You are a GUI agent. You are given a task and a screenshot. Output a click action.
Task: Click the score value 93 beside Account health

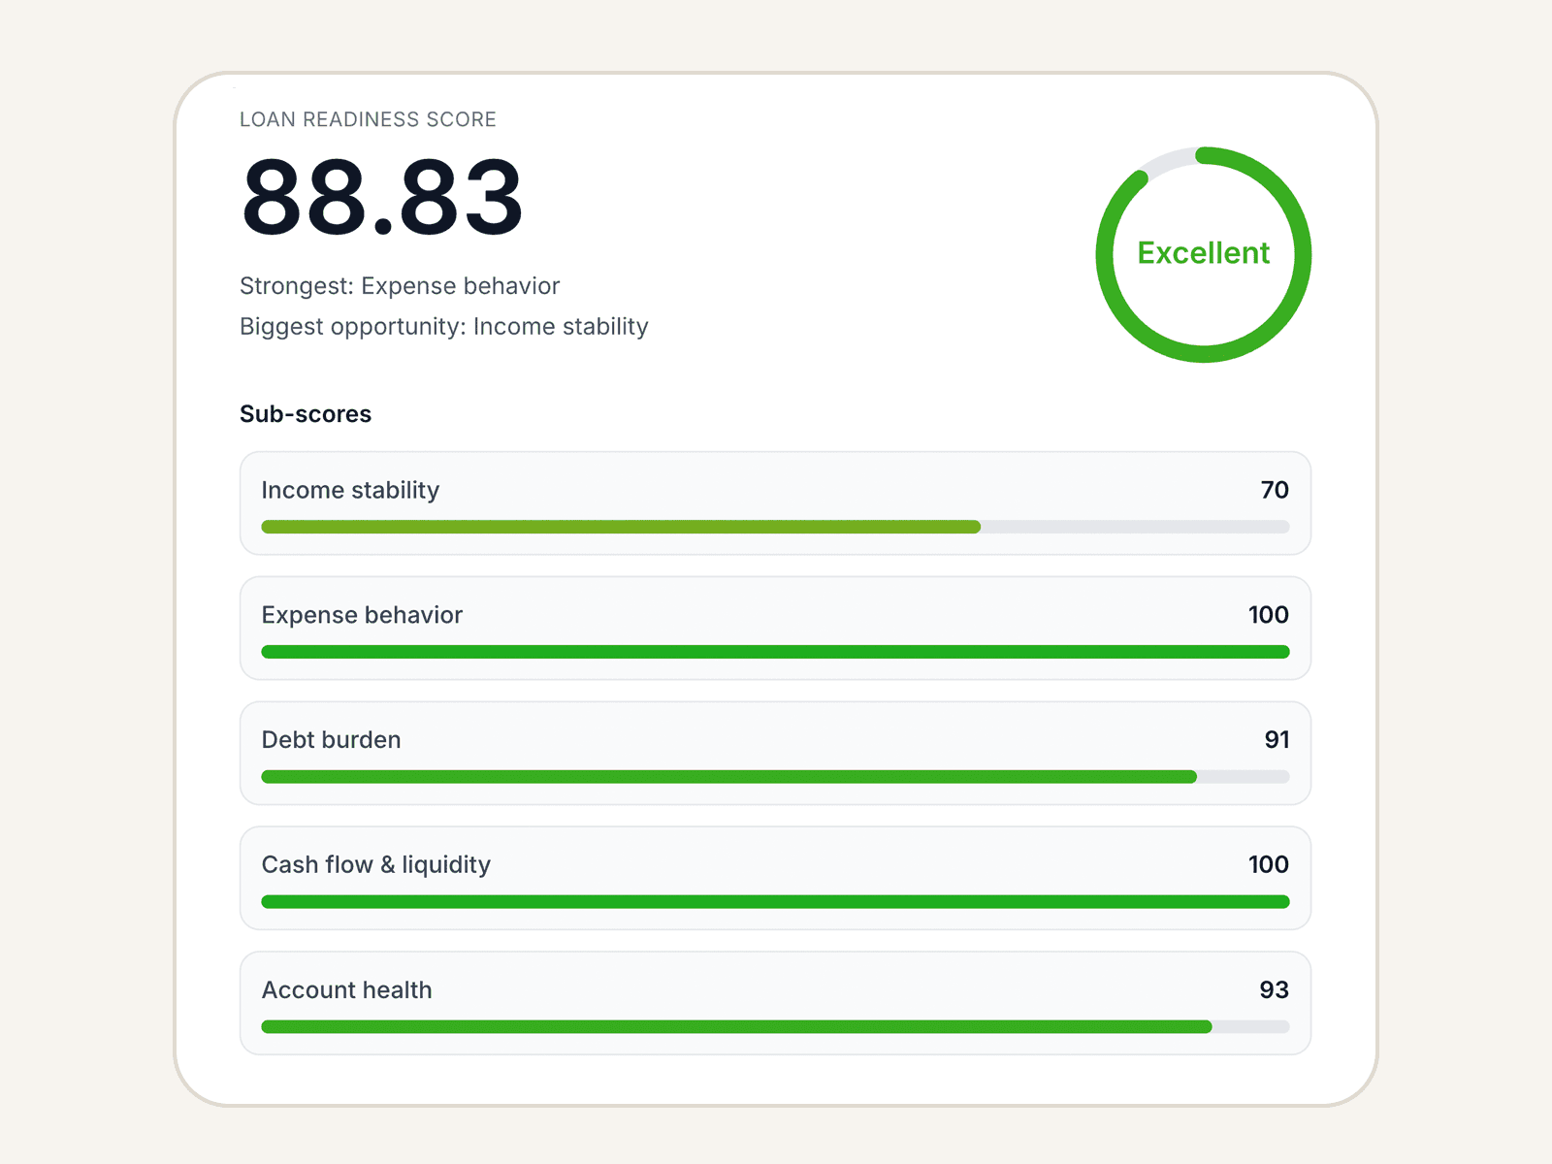(x=1275, y=989)
